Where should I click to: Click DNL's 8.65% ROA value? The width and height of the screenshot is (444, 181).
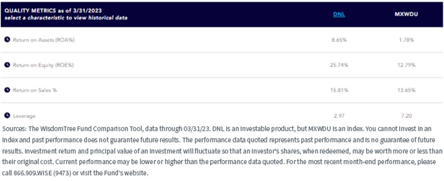point(339,40)
